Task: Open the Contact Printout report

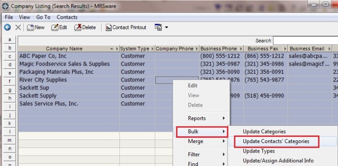Action: pos(126,27)
